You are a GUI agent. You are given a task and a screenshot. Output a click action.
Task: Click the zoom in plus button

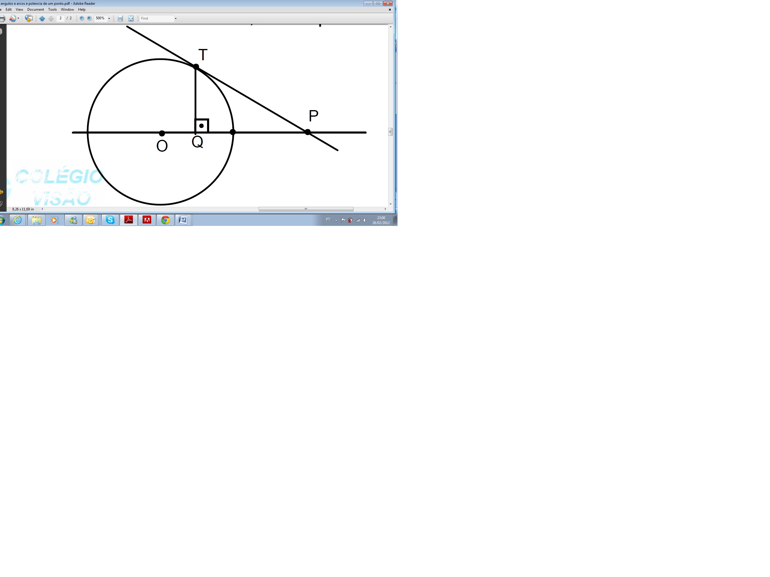[89, 18]
